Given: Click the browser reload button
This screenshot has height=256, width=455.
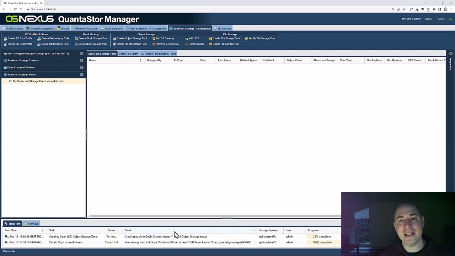Looking at the screenshot, I should click(x=15, y=9).
